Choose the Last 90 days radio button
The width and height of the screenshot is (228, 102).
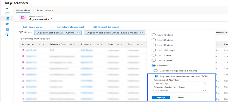tap(153, 45)
